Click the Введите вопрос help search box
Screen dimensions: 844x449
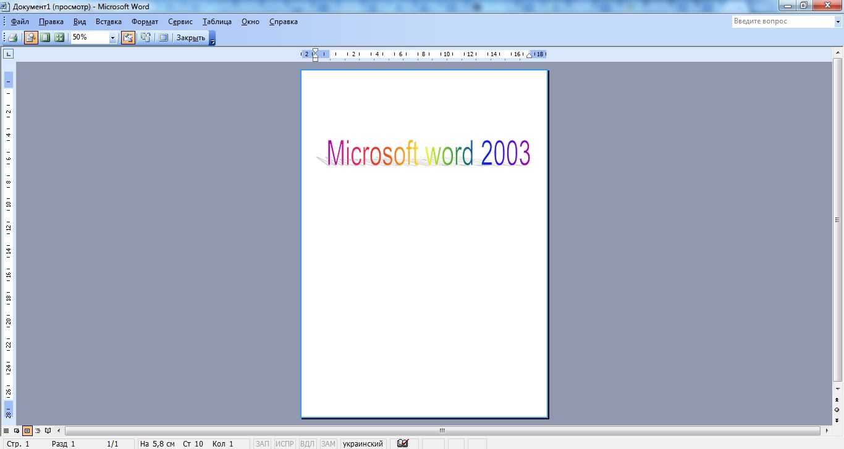782,21
